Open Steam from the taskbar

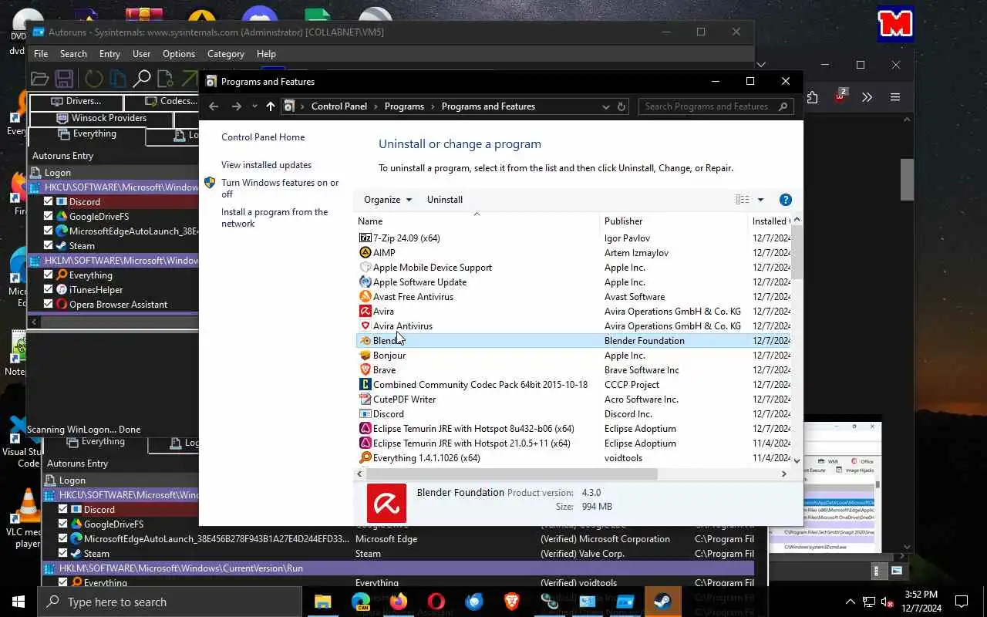[x=662, y=602]
